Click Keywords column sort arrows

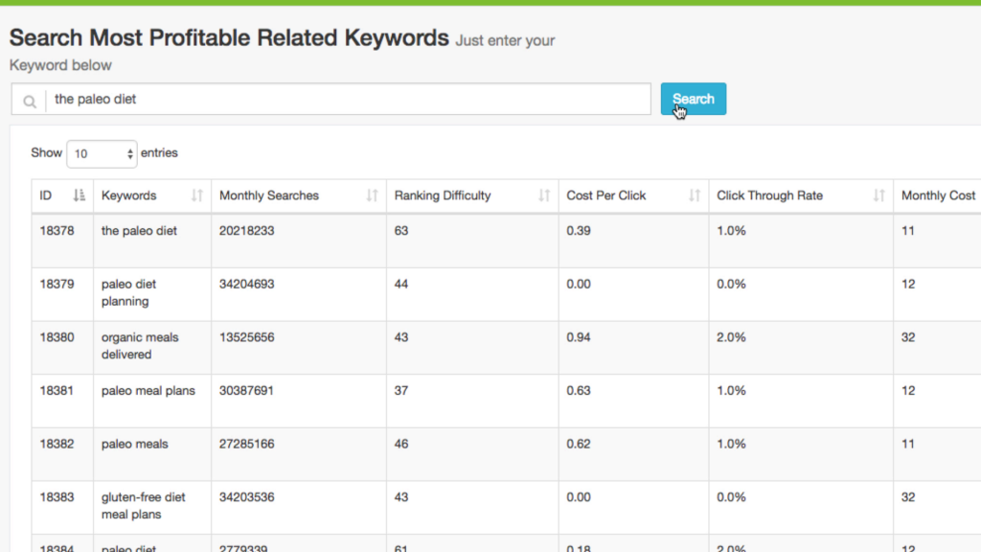point(196,195)
